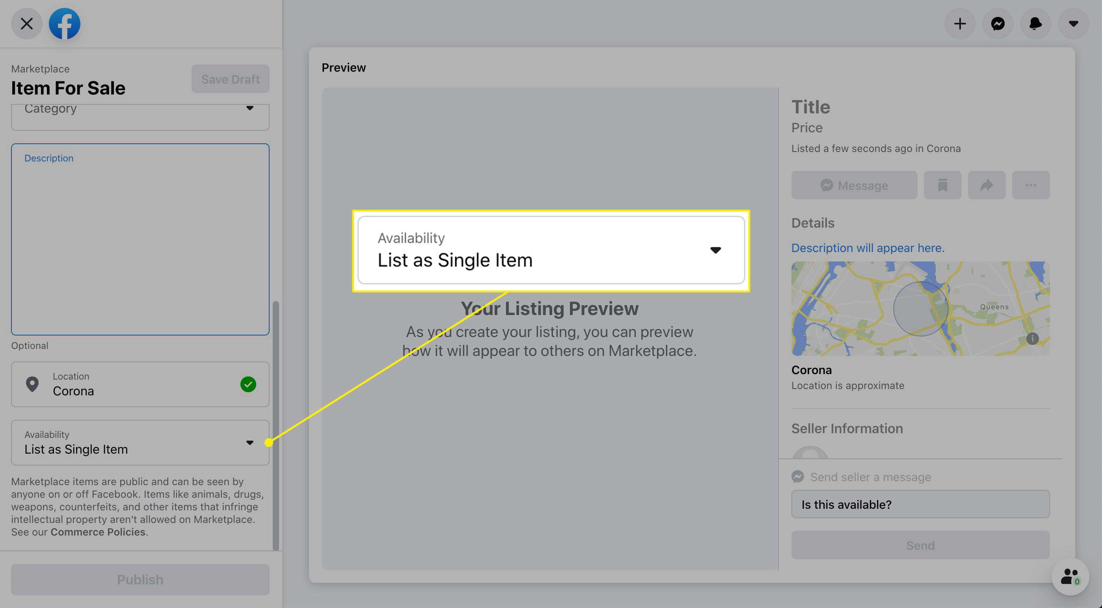Click the Save listing bookmark icon
Image resolution: width=1102 pixels, height=608 pixels.
pyautogui.click(x=942, y=185)
